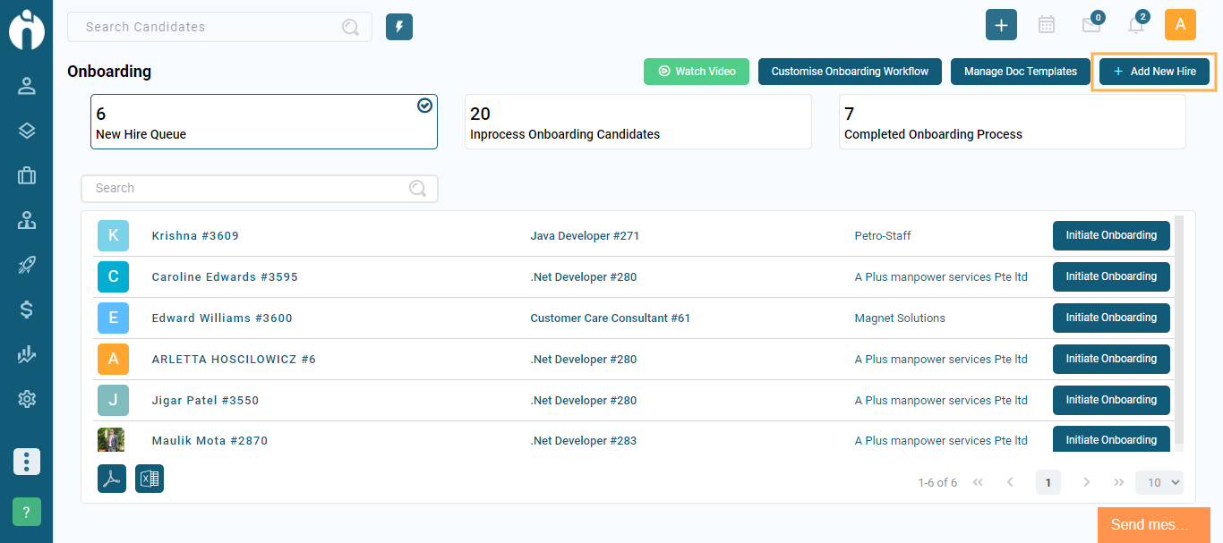Screen dimensions: 1223x543
Task: Open the quick add plus icon
Action: [1001, 24]
